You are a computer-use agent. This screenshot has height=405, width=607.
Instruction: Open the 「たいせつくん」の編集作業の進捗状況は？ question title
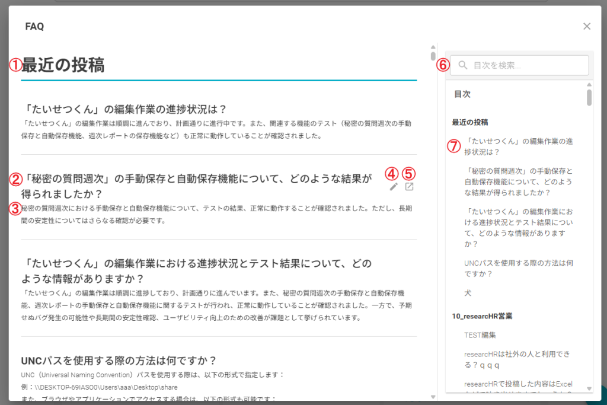point(124,109)
